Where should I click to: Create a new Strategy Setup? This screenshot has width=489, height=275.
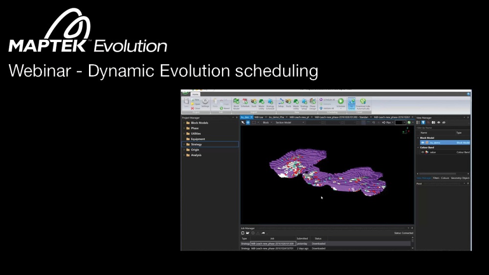point(304,104)
